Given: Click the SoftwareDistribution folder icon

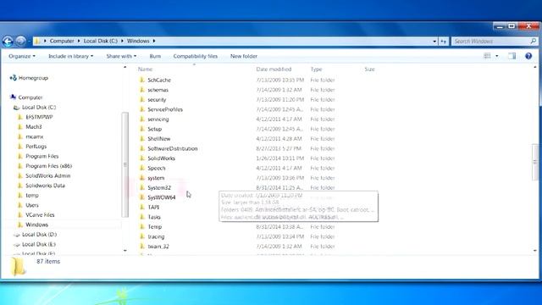Looking at the screenshot, I should click(141, 148).
